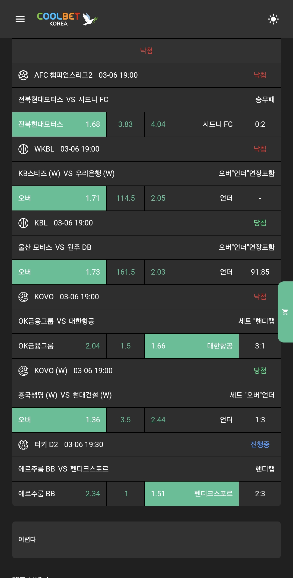Click basketball icon next to WKBL

pyautogui.click(x=23, y=149)
